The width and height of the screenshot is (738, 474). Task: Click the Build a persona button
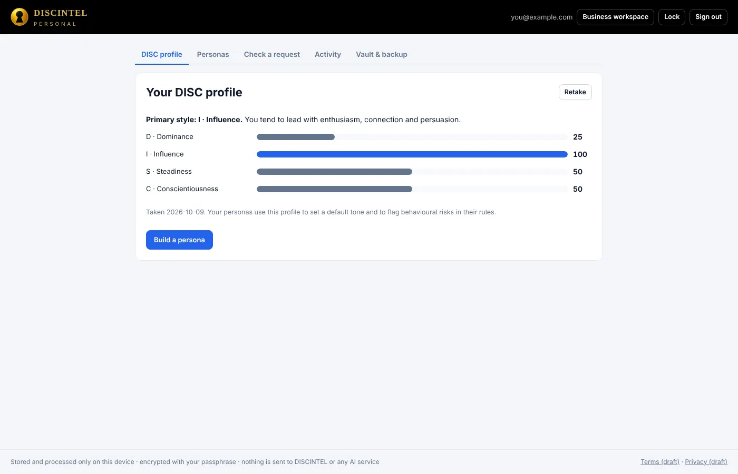point(179,240)
